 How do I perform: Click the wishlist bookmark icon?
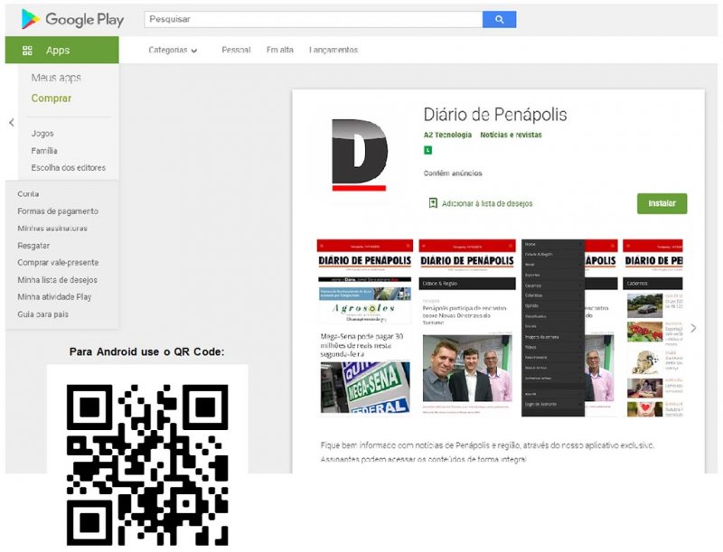(433, 203)
